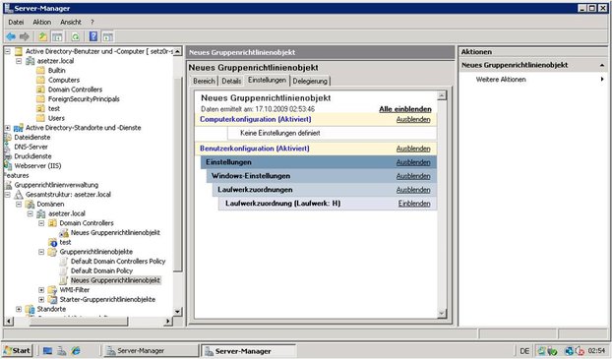The image size is (612, 359).
Task: Expand Starter-Gruppenrichtlinienobjekte node
Action: tap(41, 300)
